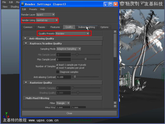
Task: Open the Filter Triangle dropdown
Action: tap(63, 103)
